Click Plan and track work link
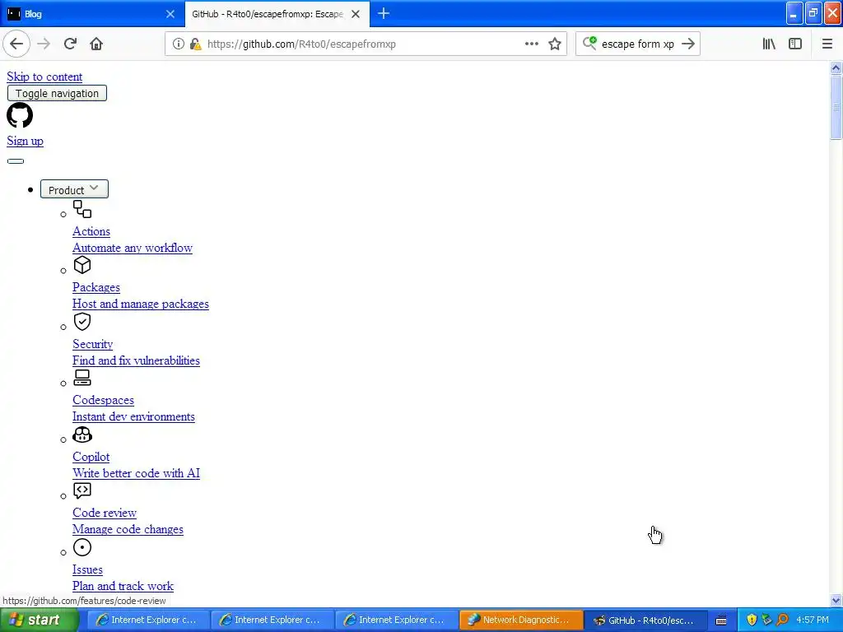This screenshot has height=632, width=843. click(x=123, y=586)
